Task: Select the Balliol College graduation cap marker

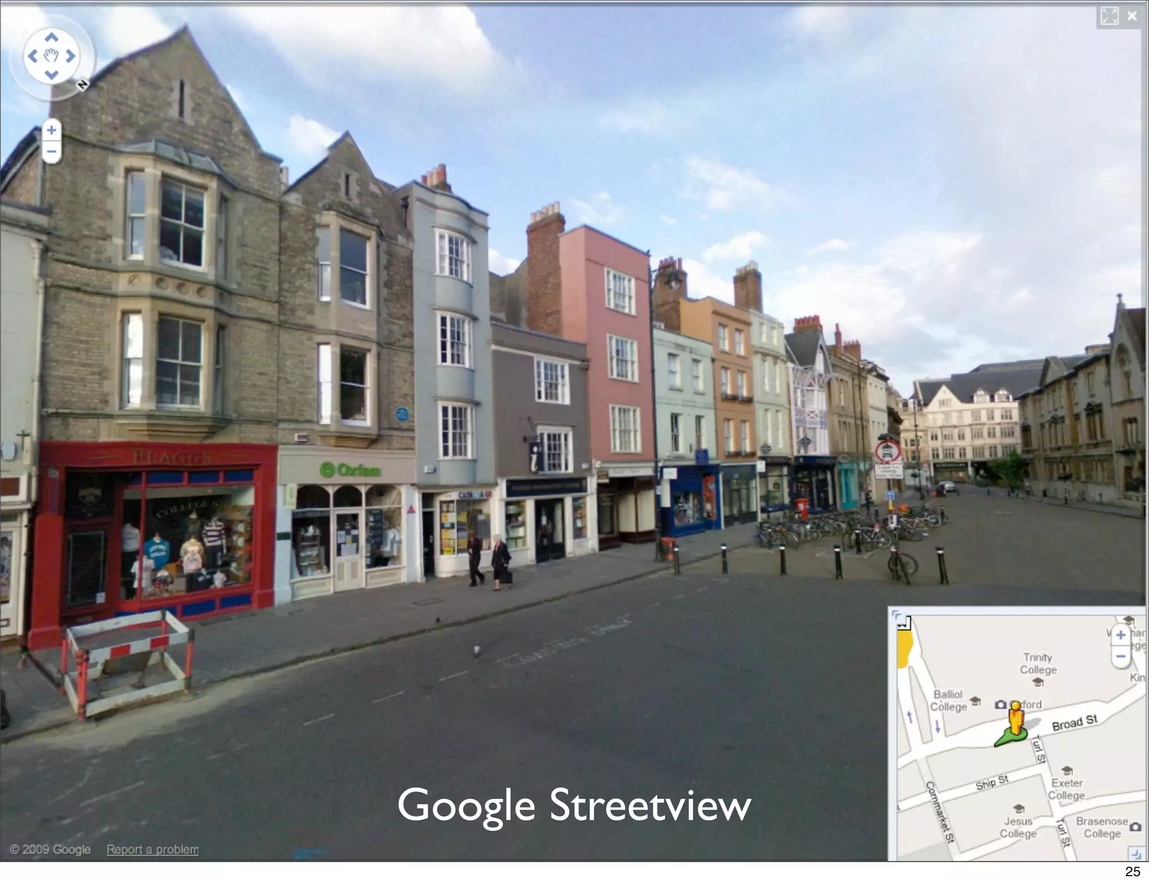Action: click(x=976, y=701)
